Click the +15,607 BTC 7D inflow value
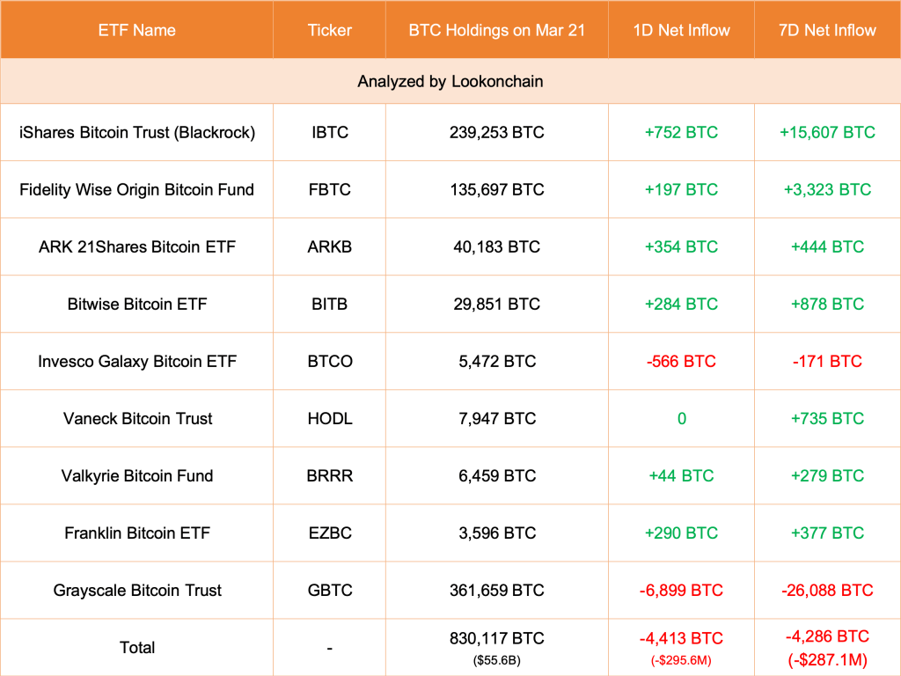Viewport: 901px width, 676px height. pyautogui.click(x=827, y=133)
